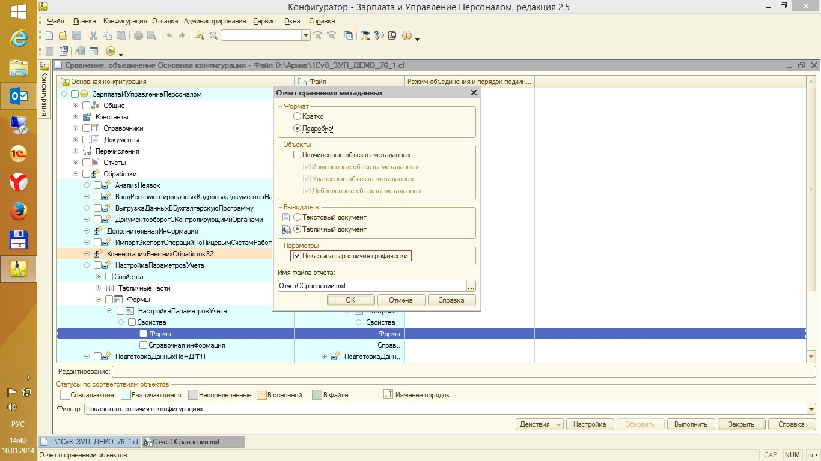Click the Cut scissors icon

click(94, 36)
